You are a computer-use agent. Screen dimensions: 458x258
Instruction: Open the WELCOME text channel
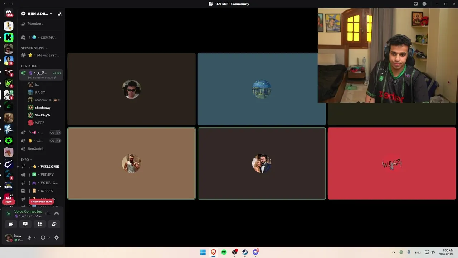coord(41,167)
